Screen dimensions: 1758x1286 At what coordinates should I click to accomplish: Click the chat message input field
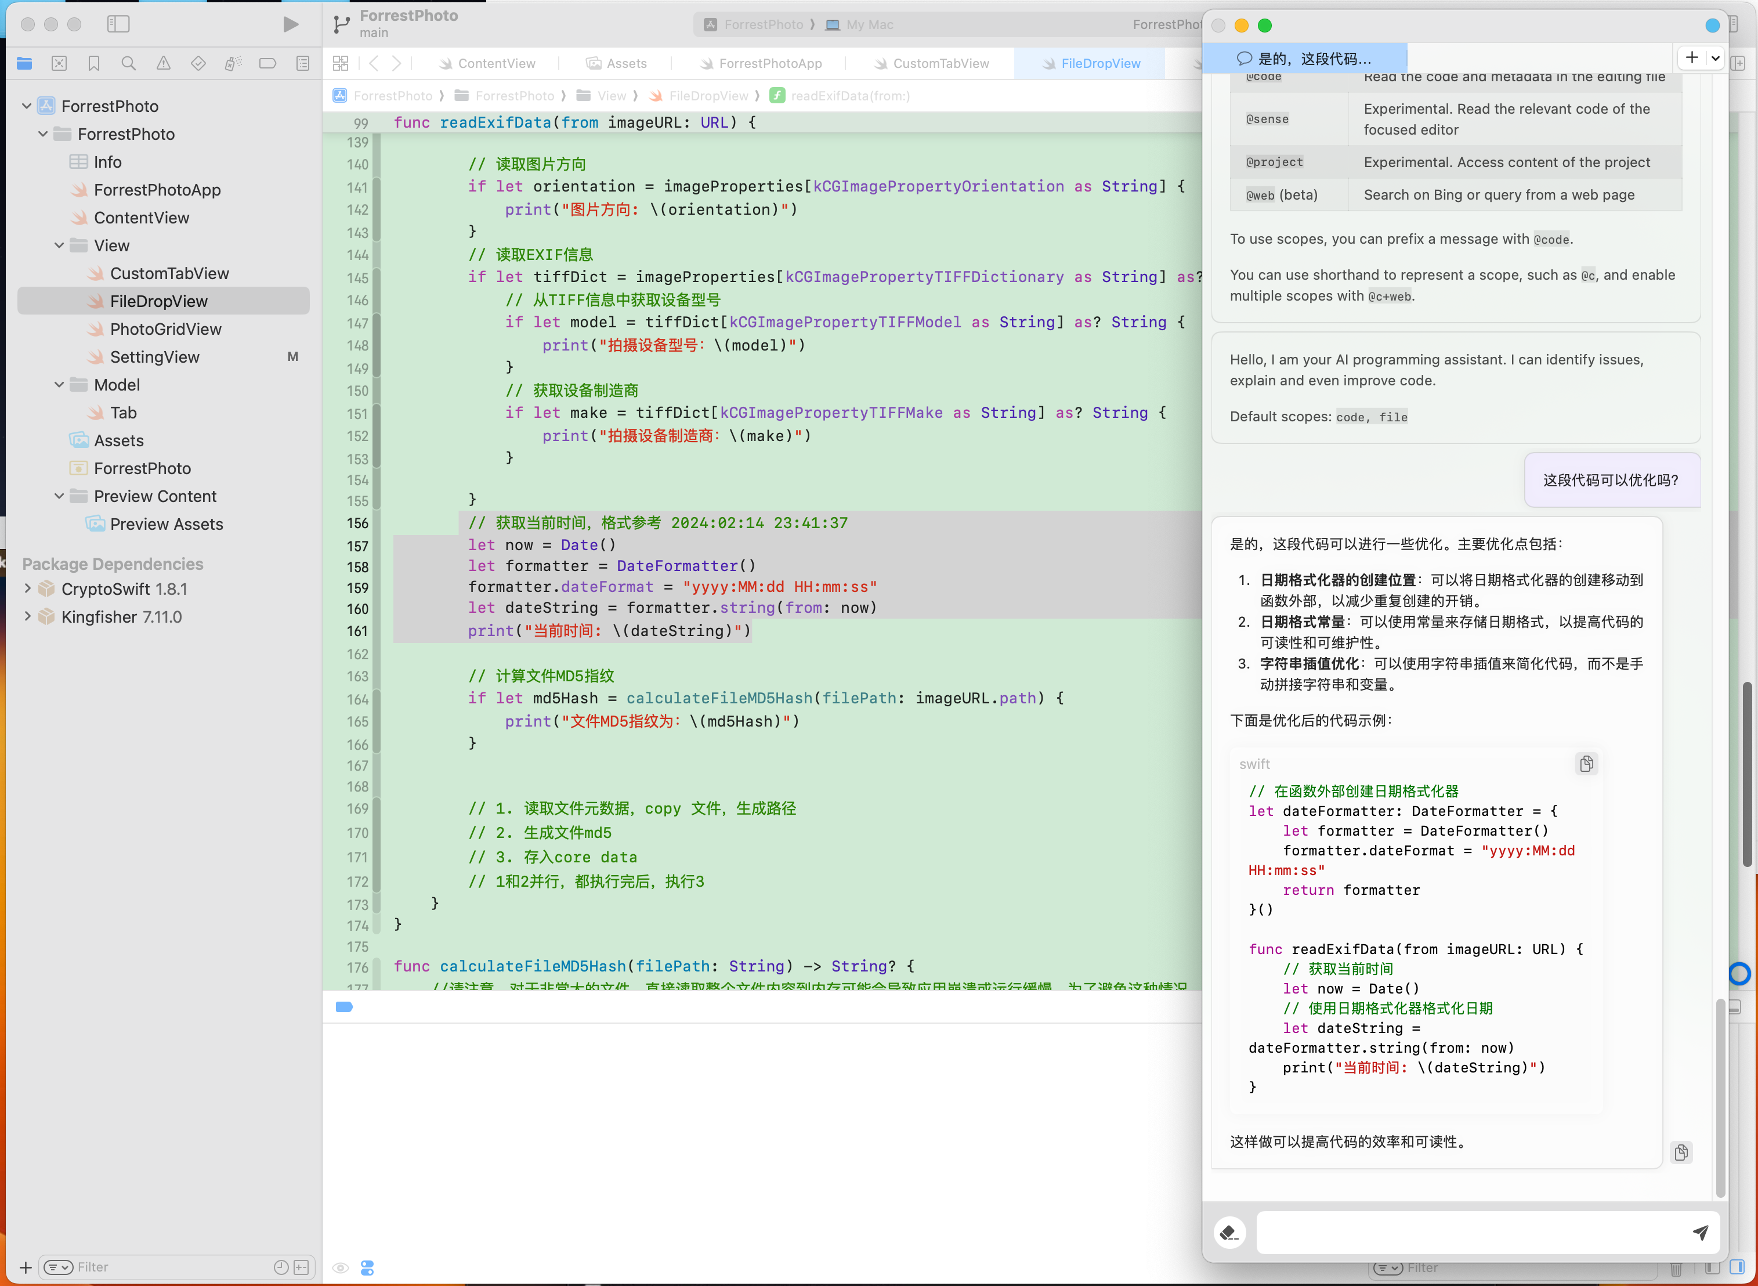[1471, 1232]
